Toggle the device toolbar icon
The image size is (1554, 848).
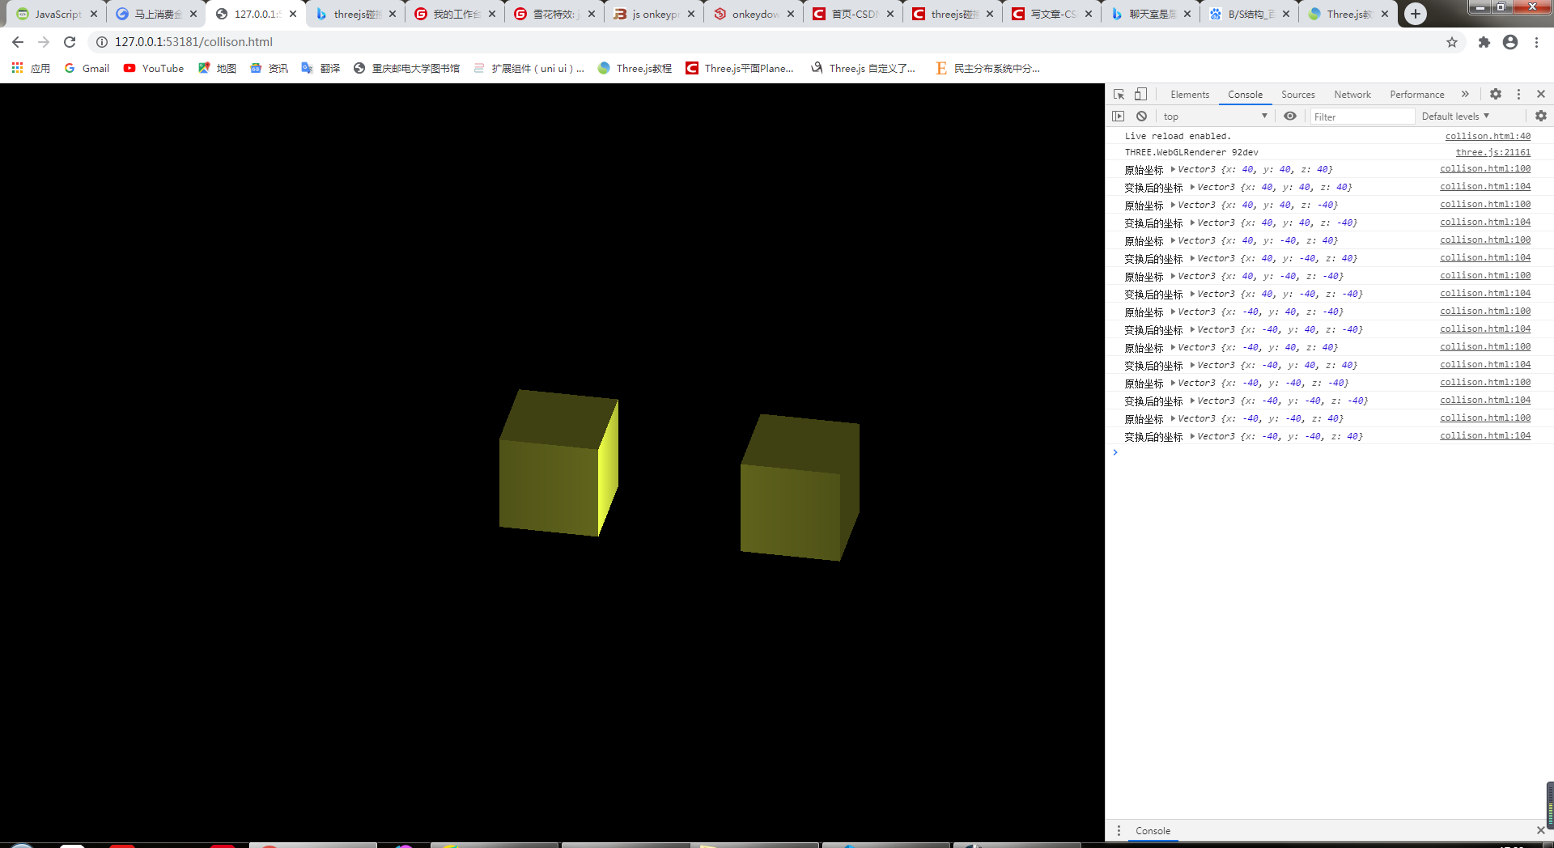pyautogui.click(x=1140, y=94)
